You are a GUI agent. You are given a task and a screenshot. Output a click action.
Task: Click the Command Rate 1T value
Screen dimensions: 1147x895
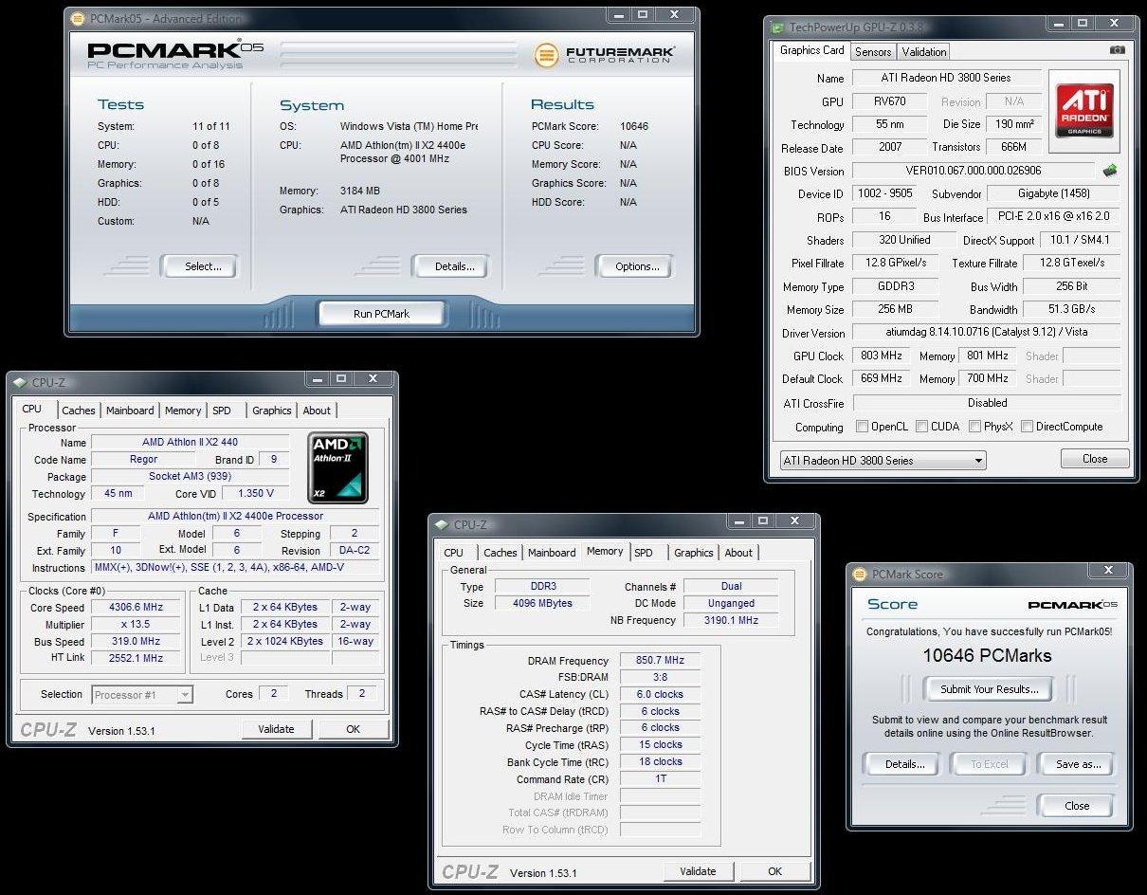(661, 779)
